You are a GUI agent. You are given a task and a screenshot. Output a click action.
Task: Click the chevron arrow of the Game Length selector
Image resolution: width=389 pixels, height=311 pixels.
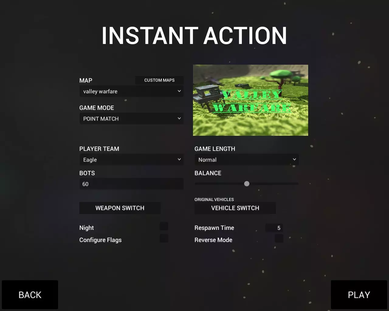(294, 159)
